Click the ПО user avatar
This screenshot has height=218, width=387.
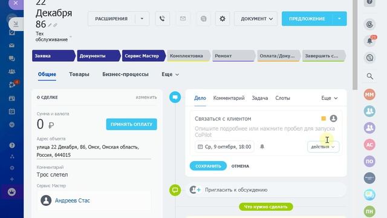point(369,162)
